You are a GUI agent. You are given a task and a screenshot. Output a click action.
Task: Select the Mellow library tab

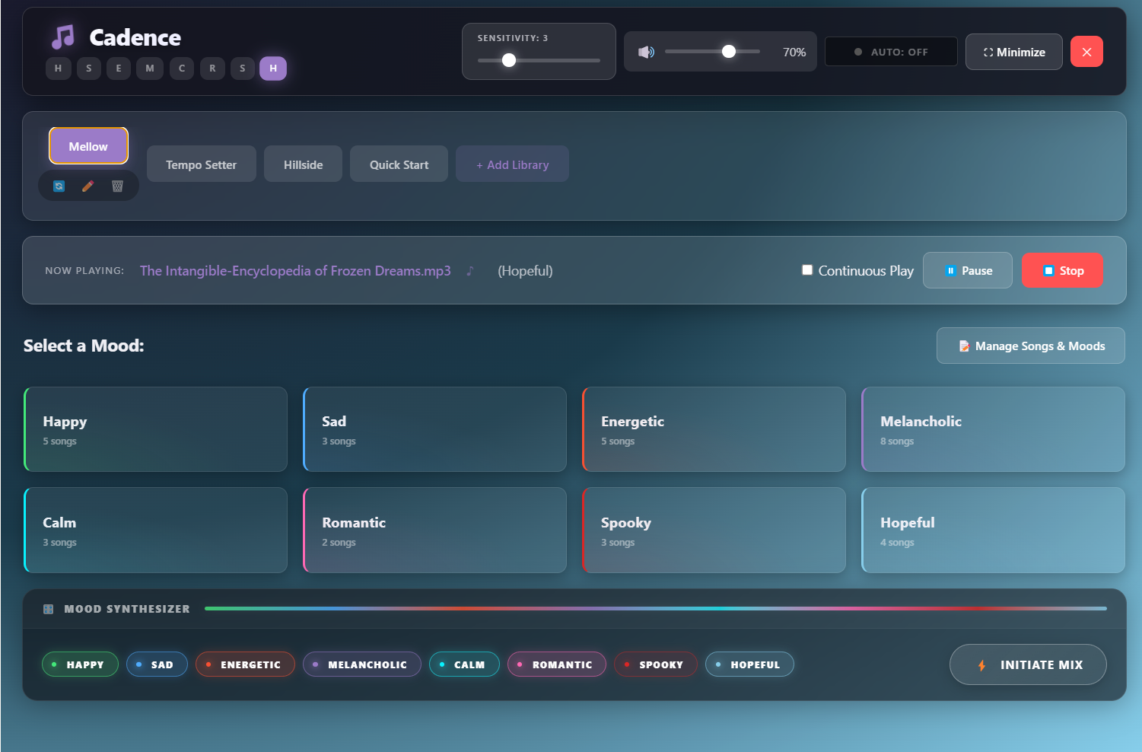tap(88, 146)
